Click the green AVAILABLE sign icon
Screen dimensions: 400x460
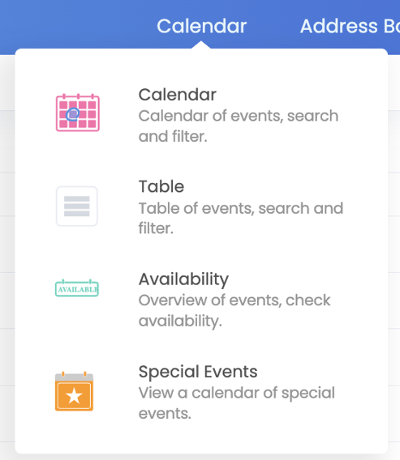coord(77,288)
